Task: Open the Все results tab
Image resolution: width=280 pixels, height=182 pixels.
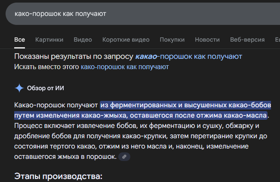Action: (19, 39)
